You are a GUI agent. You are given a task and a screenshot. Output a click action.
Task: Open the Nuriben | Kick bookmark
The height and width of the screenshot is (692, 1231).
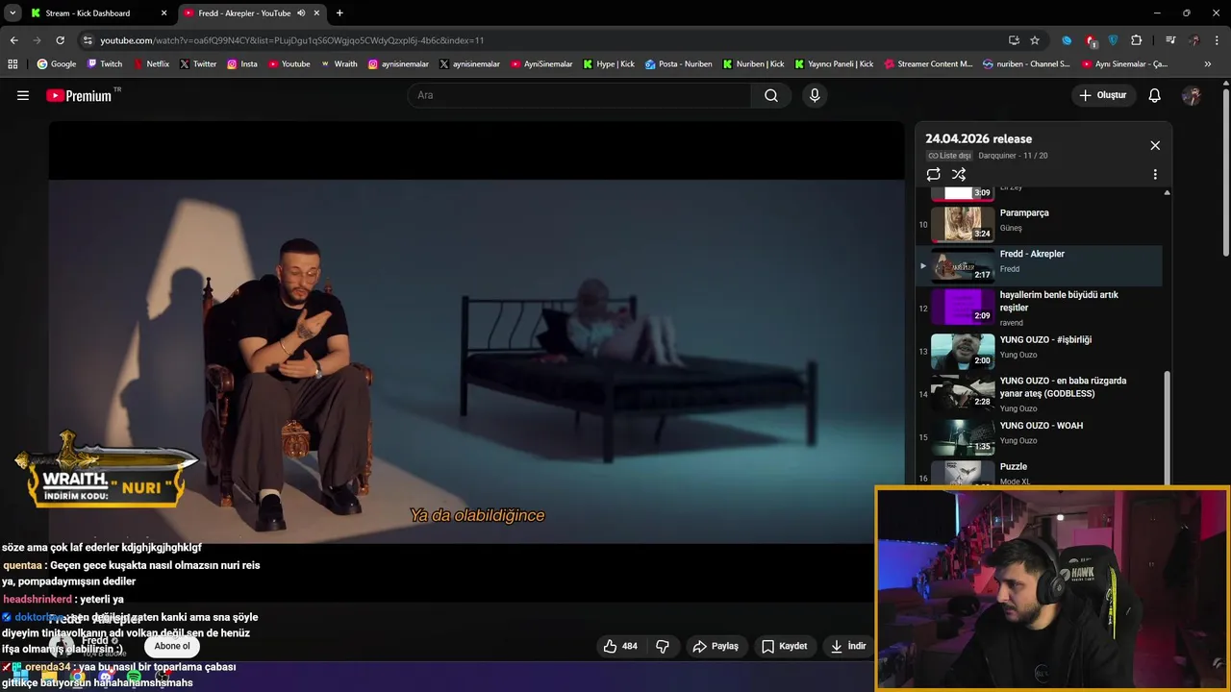click(752, 64)
